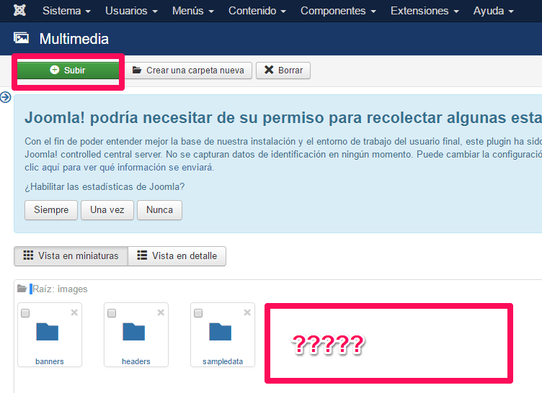Click Crear una carpeta nueva button
Viewport: 542px width, 393px height.
click(x=188, y=71)
